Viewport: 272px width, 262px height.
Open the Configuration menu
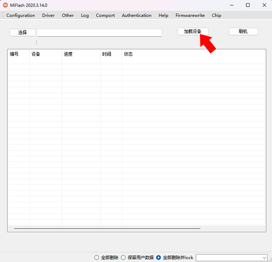tap(21, 15)
